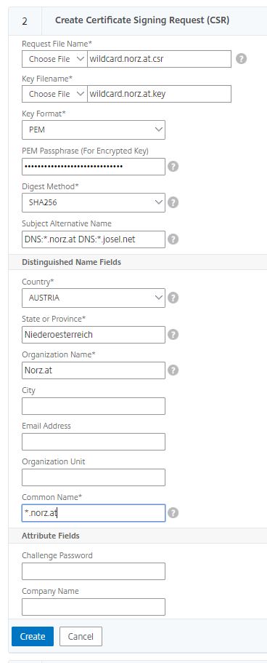Open the SHA256 Digest Method dropdown

[94, 202]
